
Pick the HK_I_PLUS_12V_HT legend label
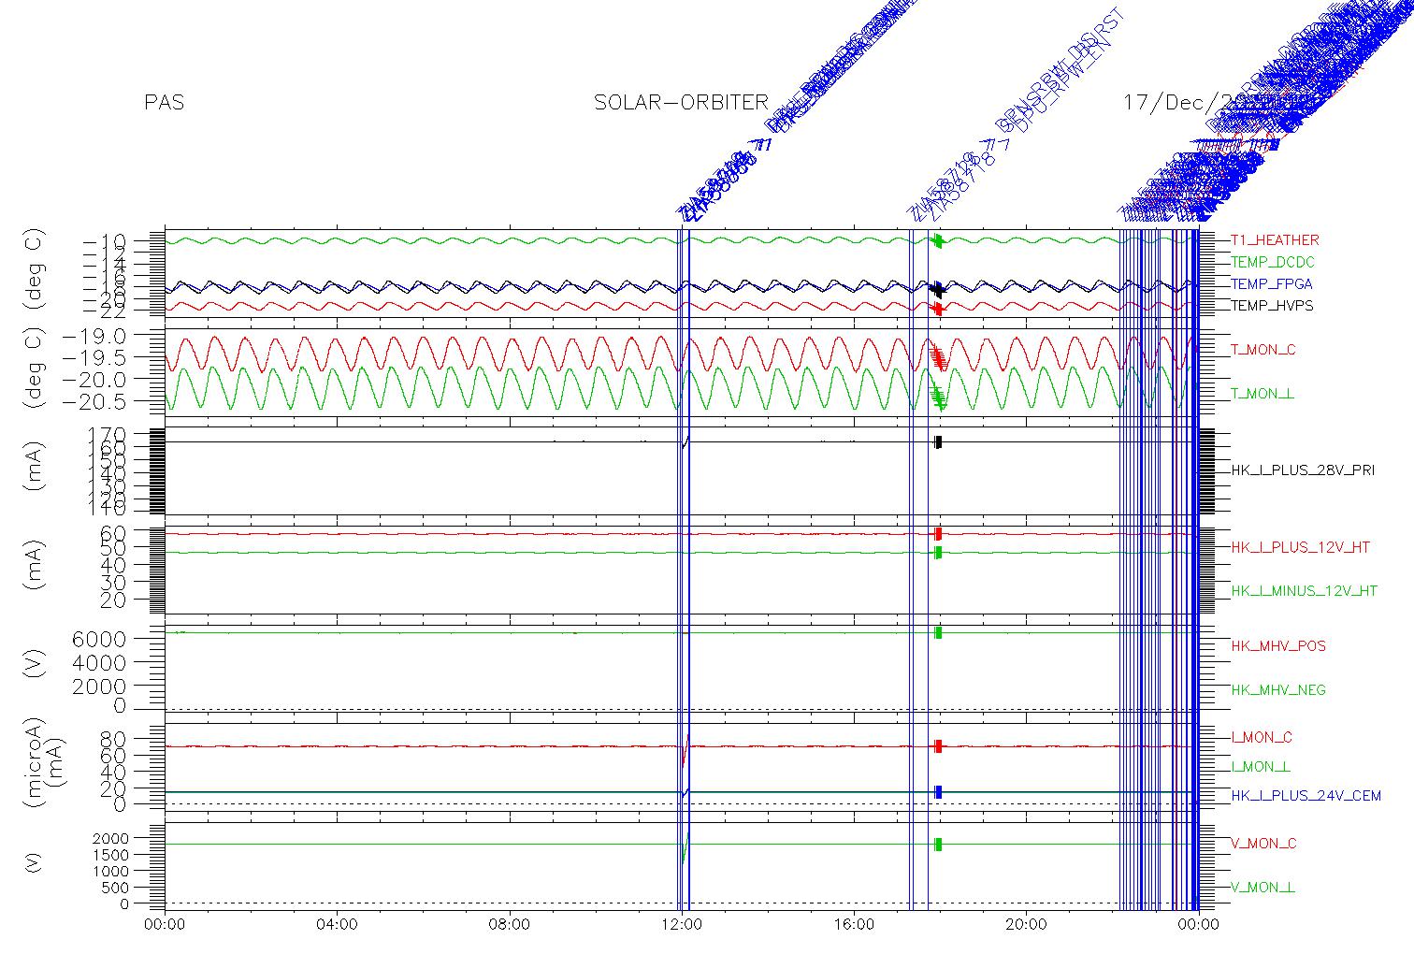coord(1300,547)
